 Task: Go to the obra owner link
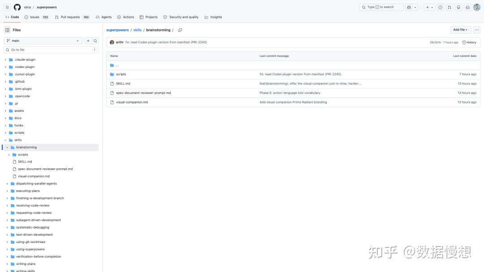tap(27, 7)
